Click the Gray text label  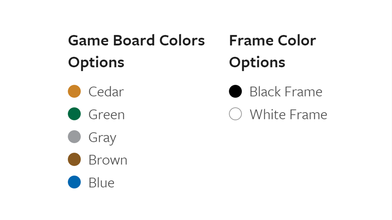[x=102, y=138]
